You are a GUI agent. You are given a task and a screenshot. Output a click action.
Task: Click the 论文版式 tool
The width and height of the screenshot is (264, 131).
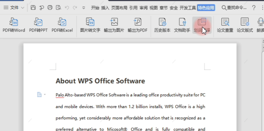pos(245,25)
